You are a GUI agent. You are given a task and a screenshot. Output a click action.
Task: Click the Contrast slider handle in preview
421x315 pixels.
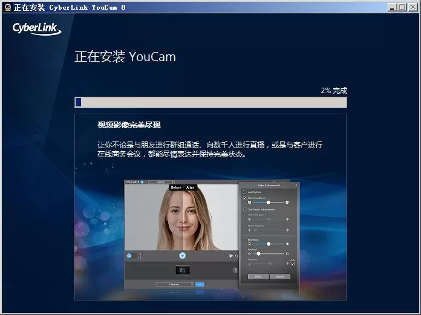(x=258, y=253)
